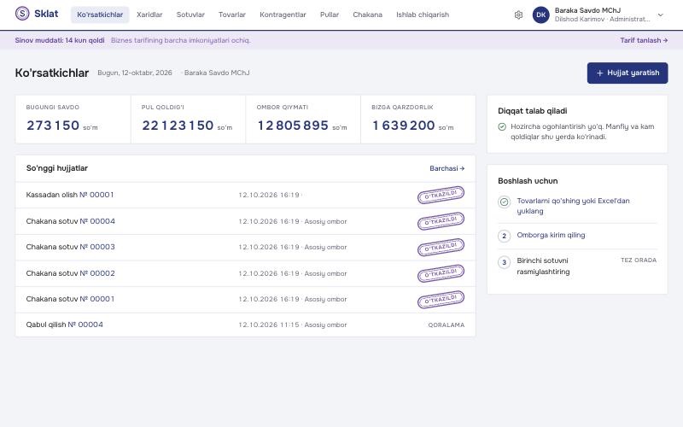This screenshot has width=683, height=427.
Task: Click the Sinov muddati: 14 kun qoldi text
Action: (x=60, y=40)
